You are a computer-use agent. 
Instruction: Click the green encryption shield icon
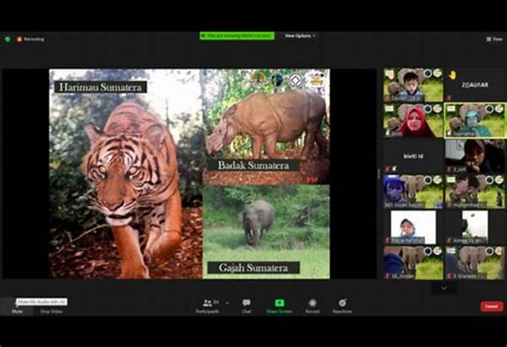tap(7, 39)
